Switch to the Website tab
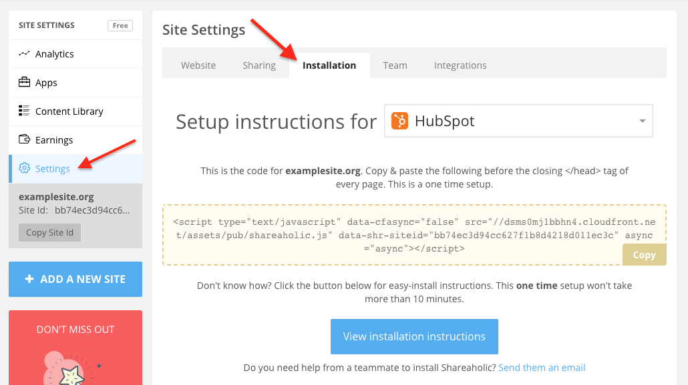The width and height of the screenshot is (688, 385). (x=198, y=65)
